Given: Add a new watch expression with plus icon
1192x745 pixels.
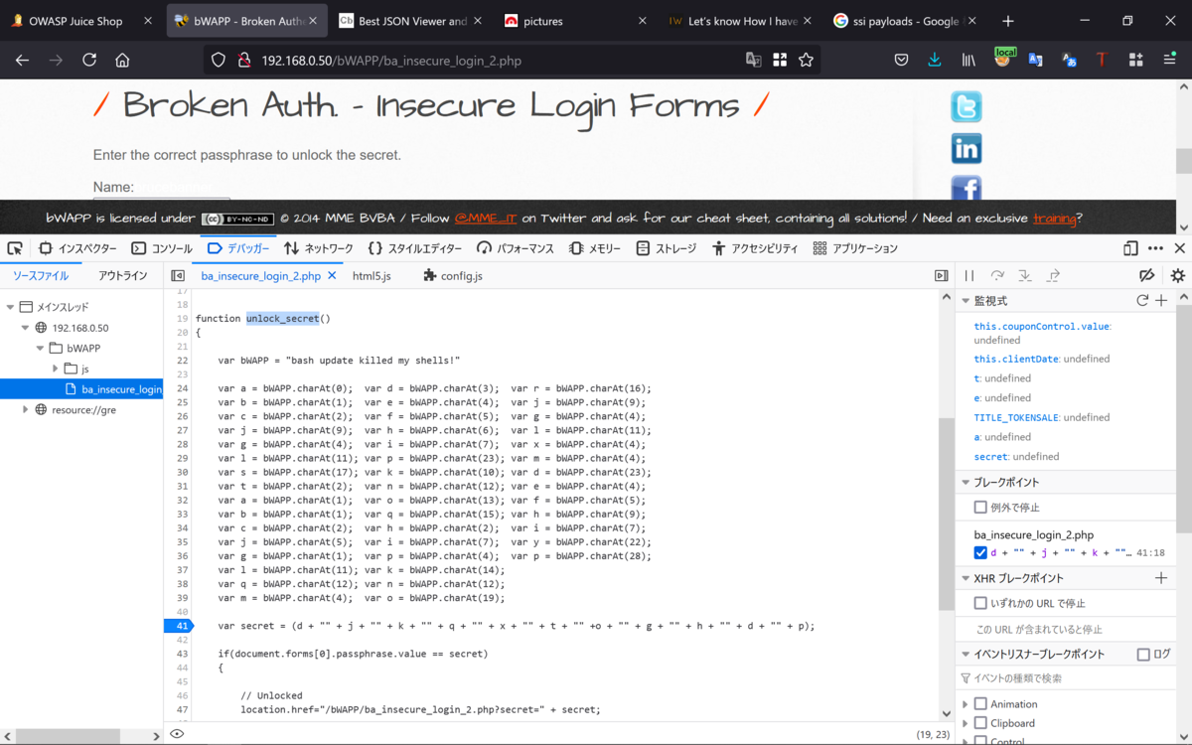Looking at the screenshot, I should click(x=1160, y=300).
